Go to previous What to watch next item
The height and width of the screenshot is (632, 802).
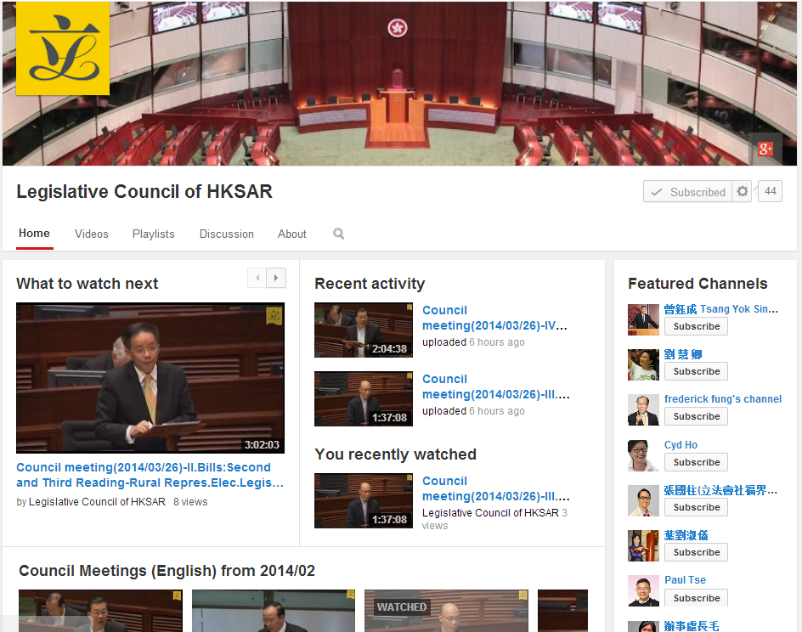[x=257, y=278]
